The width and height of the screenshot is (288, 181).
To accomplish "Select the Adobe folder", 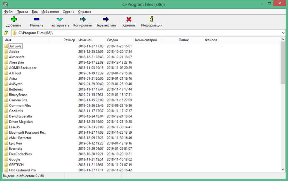I will 14,51.
